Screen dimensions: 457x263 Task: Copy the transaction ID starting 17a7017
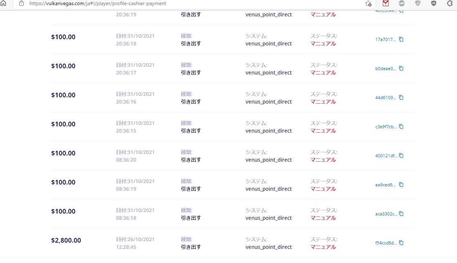point(401,39)
